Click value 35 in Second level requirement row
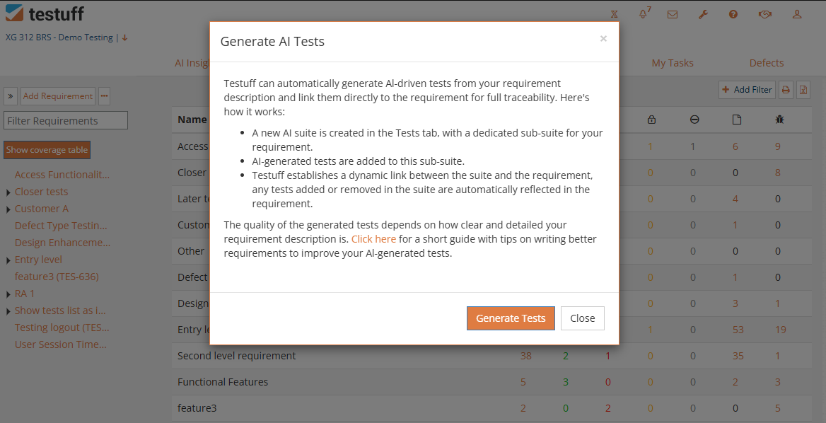Screen dimensions: 826x423 click(738, 356)
